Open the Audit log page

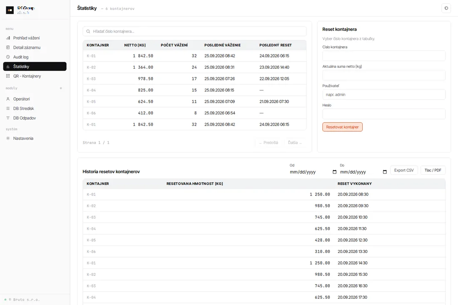click(x=35, y=57)
